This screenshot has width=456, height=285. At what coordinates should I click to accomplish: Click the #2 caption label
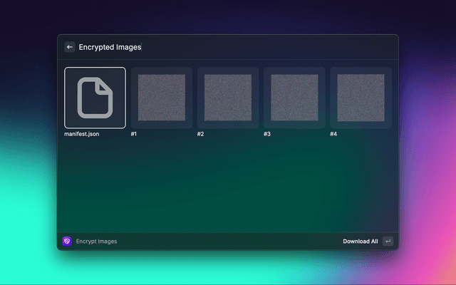[x=201, y=134]
